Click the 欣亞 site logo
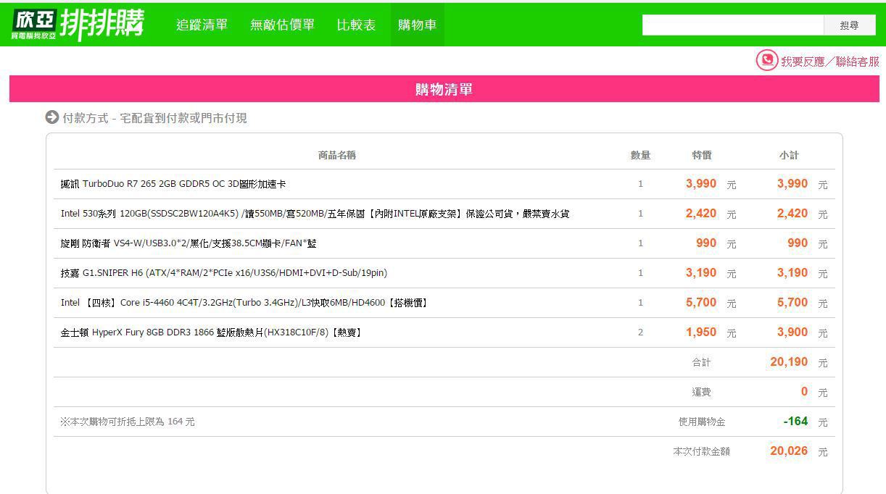This screenshot has height=494, width=886. click(x=78, y=24)
